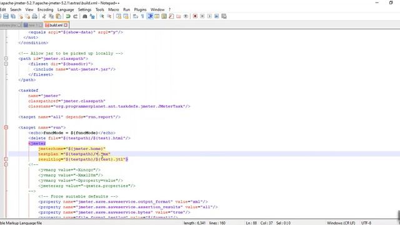Image resolution: width=400 pixels, height=225 pixels.
Task: Open the Macro menu
Action: tap(114, 9)
